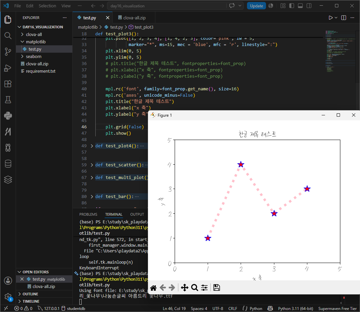Save the figure with disk icon
Viewport: 360px width, 312px height.
pos(217,288)
